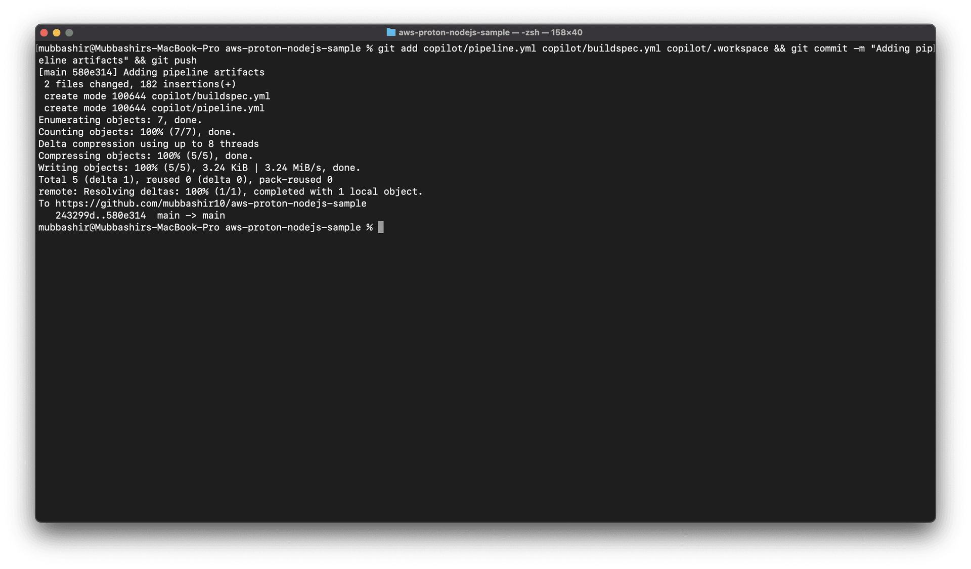Image resolution: width=971 pixels, height=569 pixels.
Task: Click the wrapped line 'eline artifacts" && git push'
Action: 117,61
